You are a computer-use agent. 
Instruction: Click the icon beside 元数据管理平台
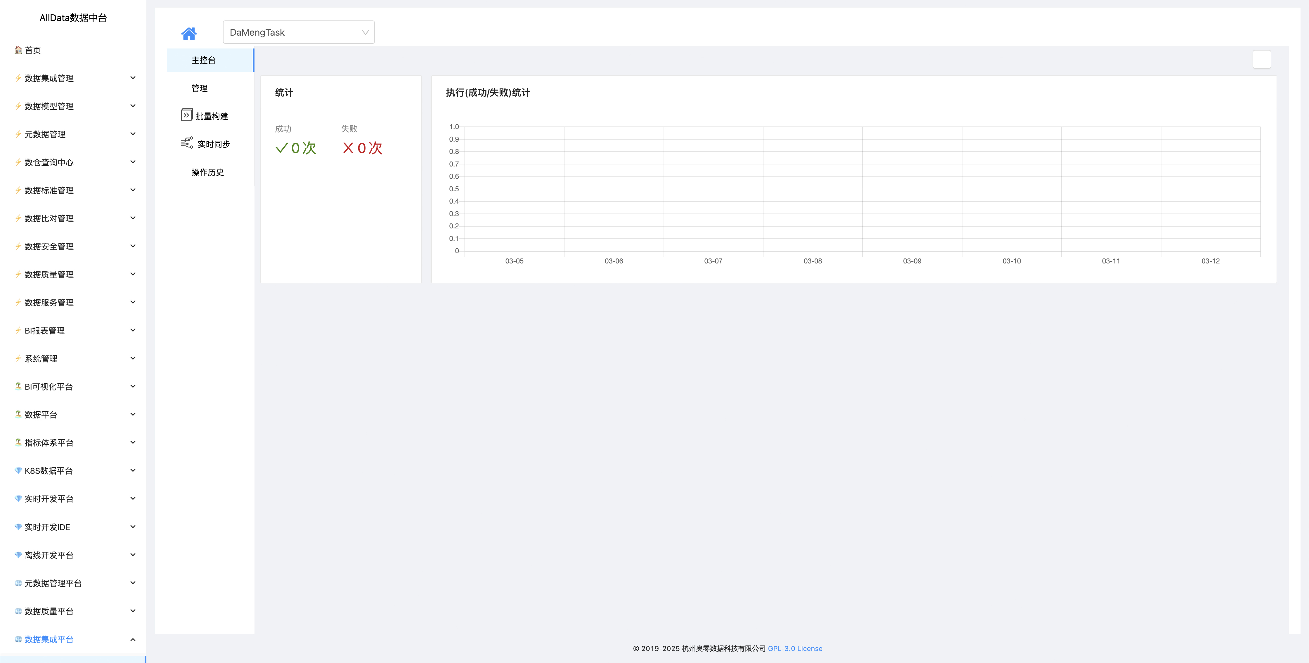[18, 583]
